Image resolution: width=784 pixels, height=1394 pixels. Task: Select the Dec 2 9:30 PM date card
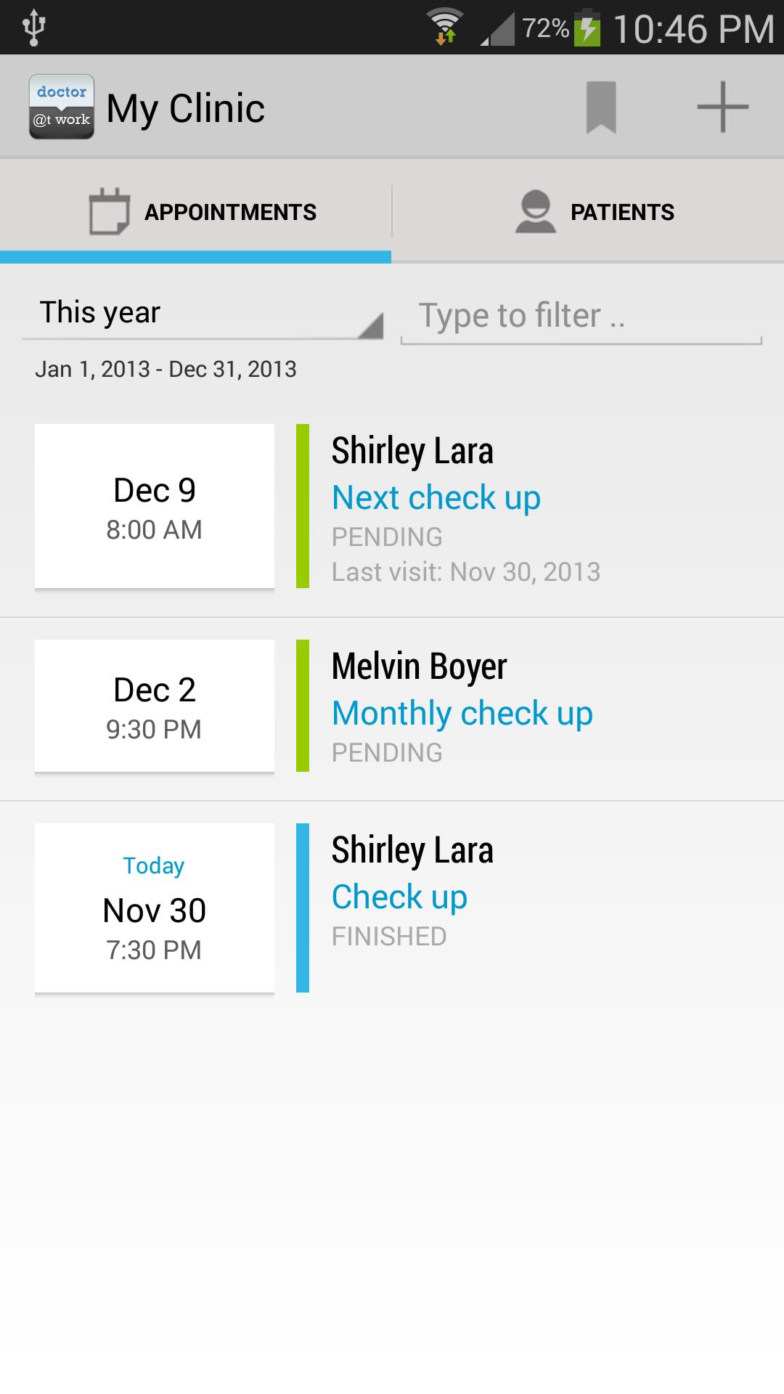pos(155,706)
